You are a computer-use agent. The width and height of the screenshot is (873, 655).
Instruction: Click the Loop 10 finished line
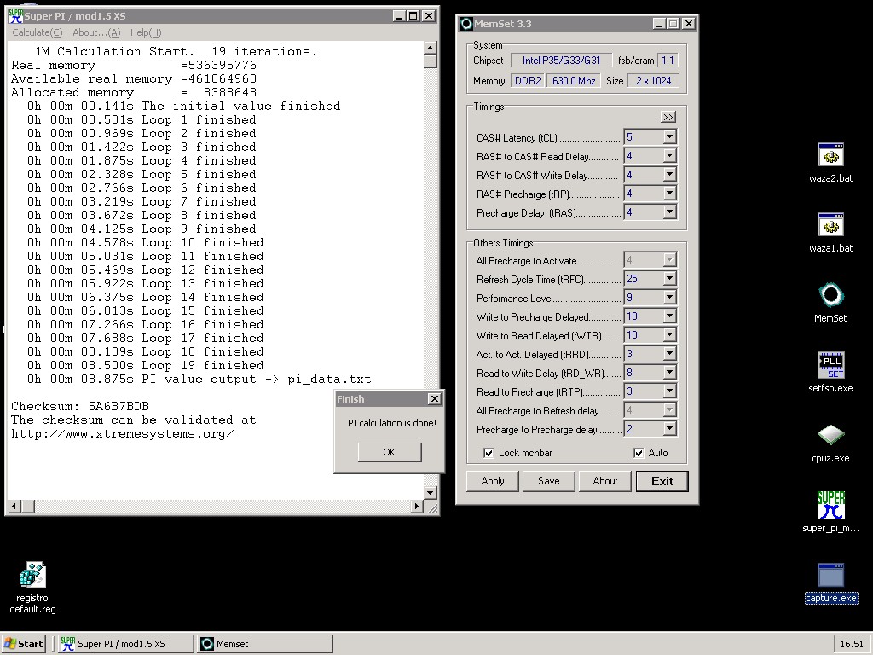coord(145,242)
